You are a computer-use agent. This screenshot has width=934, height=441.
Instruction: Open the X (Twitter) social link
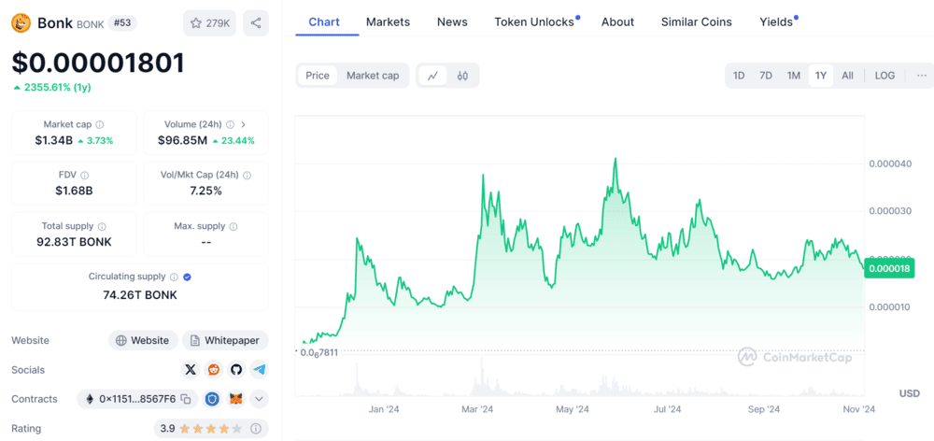pyautogui.click(x=191, y=370)
